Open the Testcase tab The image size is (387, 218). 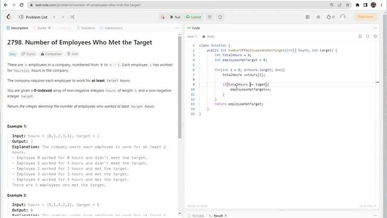(196, 216)
